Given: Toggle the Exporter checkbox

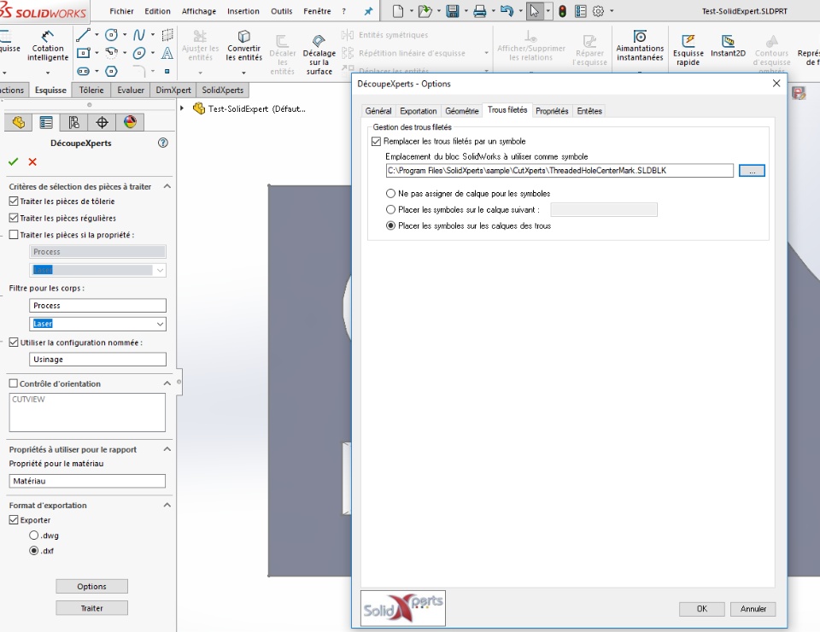Looking at the screenshot, I should [x=14, y=519].
